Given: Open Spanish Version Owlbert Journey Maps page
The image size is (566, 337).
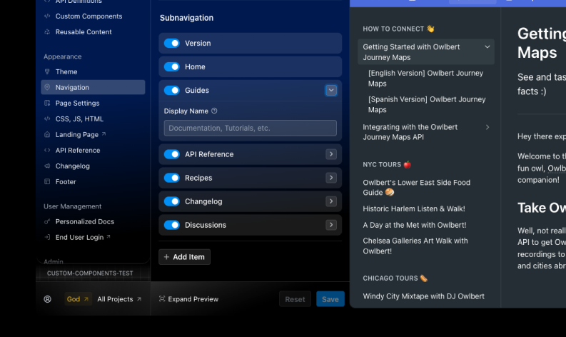Looking at the screenshot, I should [x=427, y=104].
